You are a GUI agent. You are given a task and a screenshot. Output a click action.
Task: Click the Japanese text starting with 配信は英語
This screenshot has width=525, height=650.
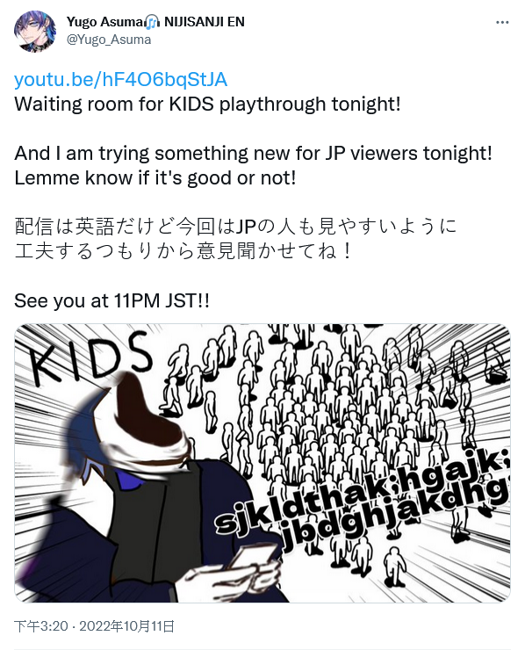pos(236,239)
